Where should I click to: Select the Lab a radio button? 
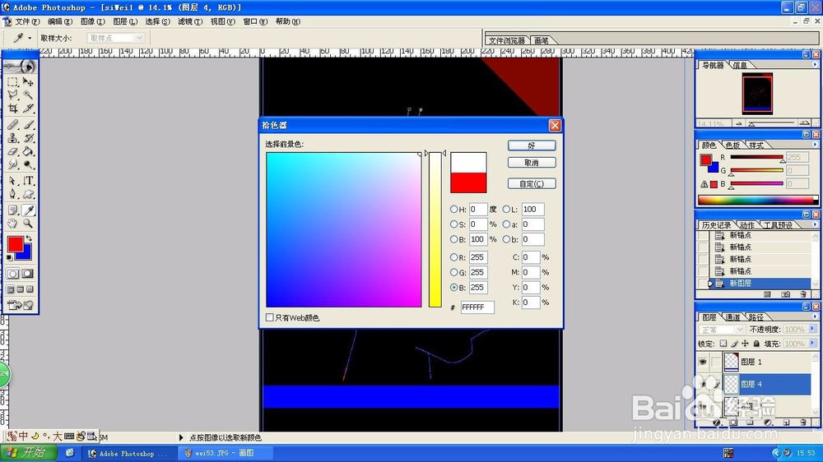pyautogui.click(x=506, y=224)
